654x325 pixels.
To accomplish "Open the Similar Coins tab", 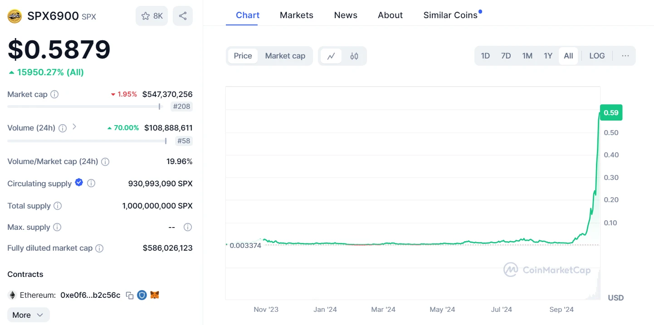I will tap(450, 15).
